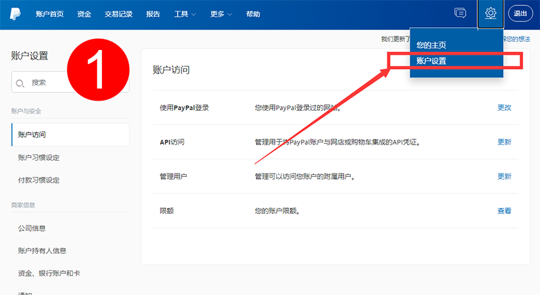Click the PayPal logo icon

pyautogui.click(x=14, y=14)
